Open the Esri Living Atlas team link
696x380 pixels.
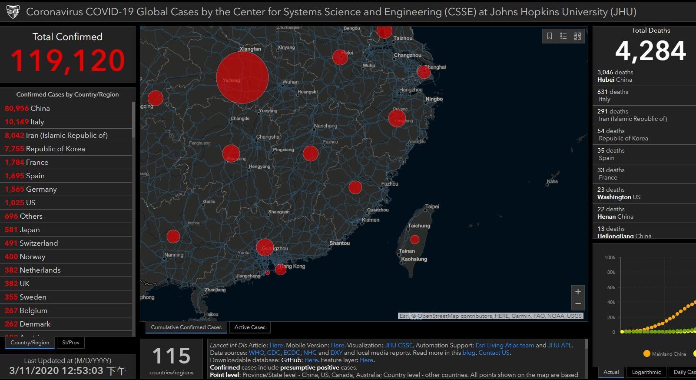point(505,345)
